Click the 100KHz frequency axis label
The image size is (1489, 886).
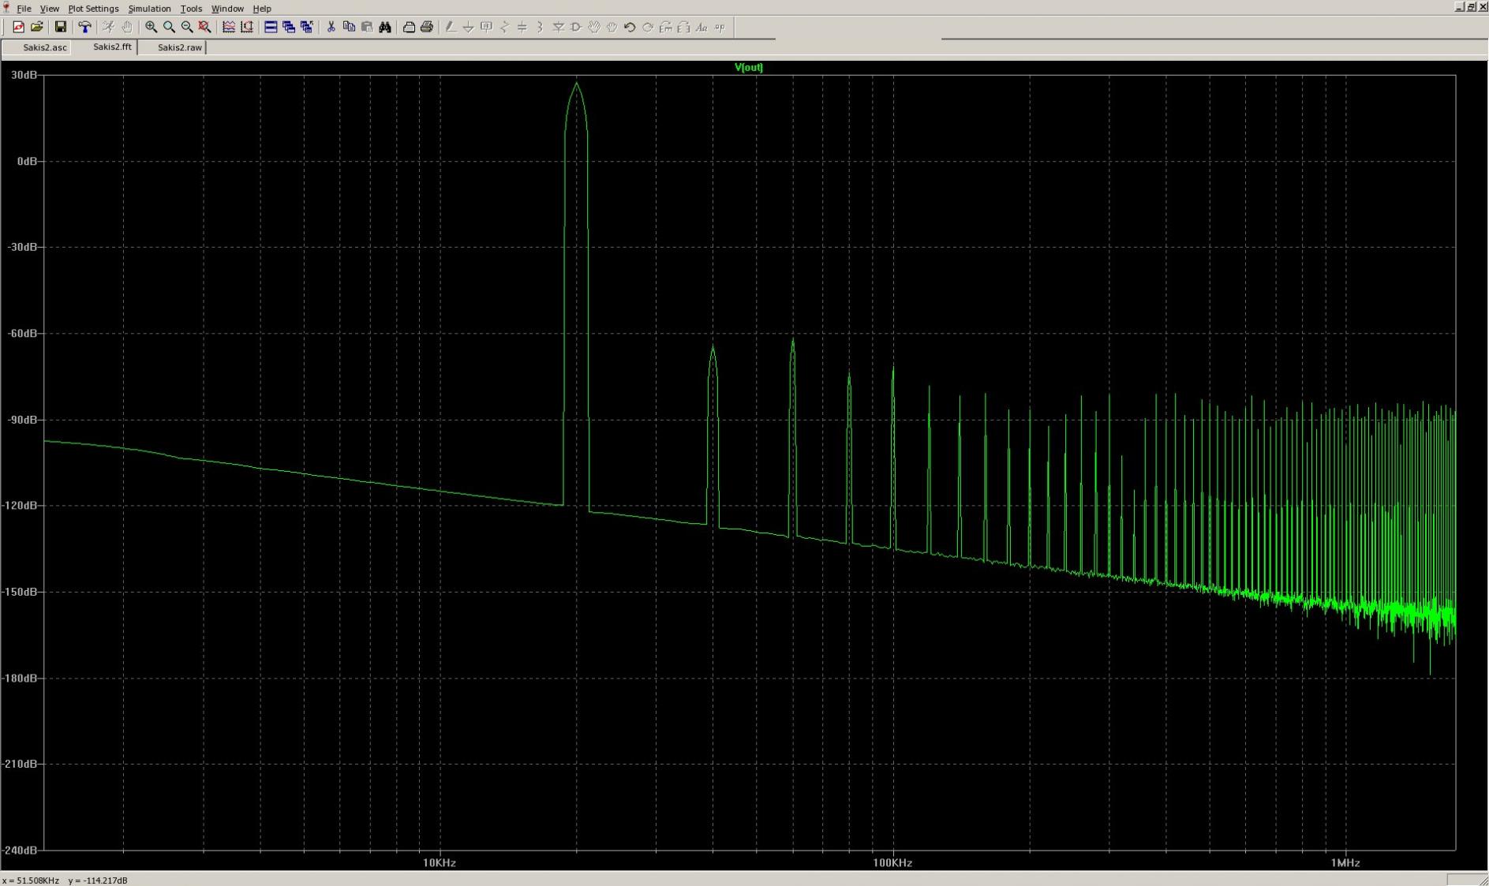click(x=892, y=863)
